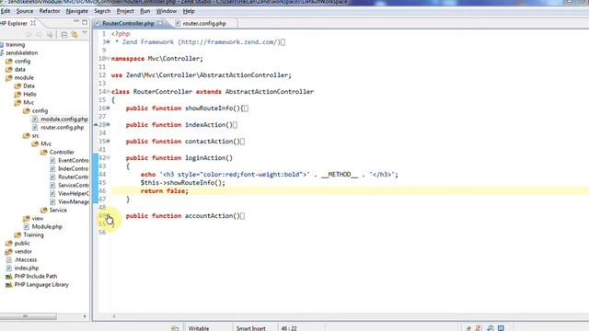This screenshot has height=331, width=589.
Task: Click the Up icon in PHP Explorer toolbar
Action: pyautogui.click(x=50, y=35)
